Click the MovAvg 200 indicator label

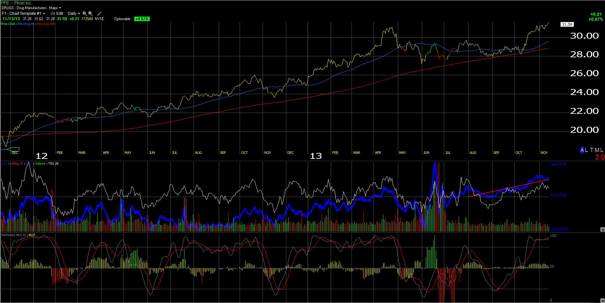click(x=46, y=24)
